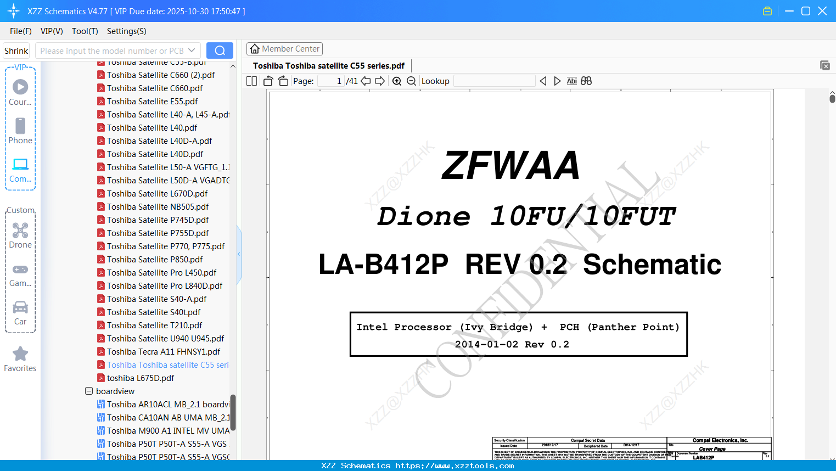The image size is (836, 471).
Task: Open Toshiba Satellite C660.pdf
Action: 150,88
